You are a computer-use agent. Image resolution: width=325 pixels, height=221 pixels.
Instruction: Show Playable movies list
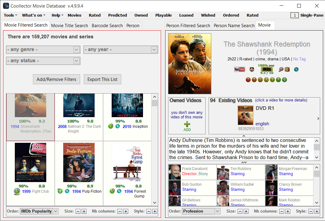[164, 15]
